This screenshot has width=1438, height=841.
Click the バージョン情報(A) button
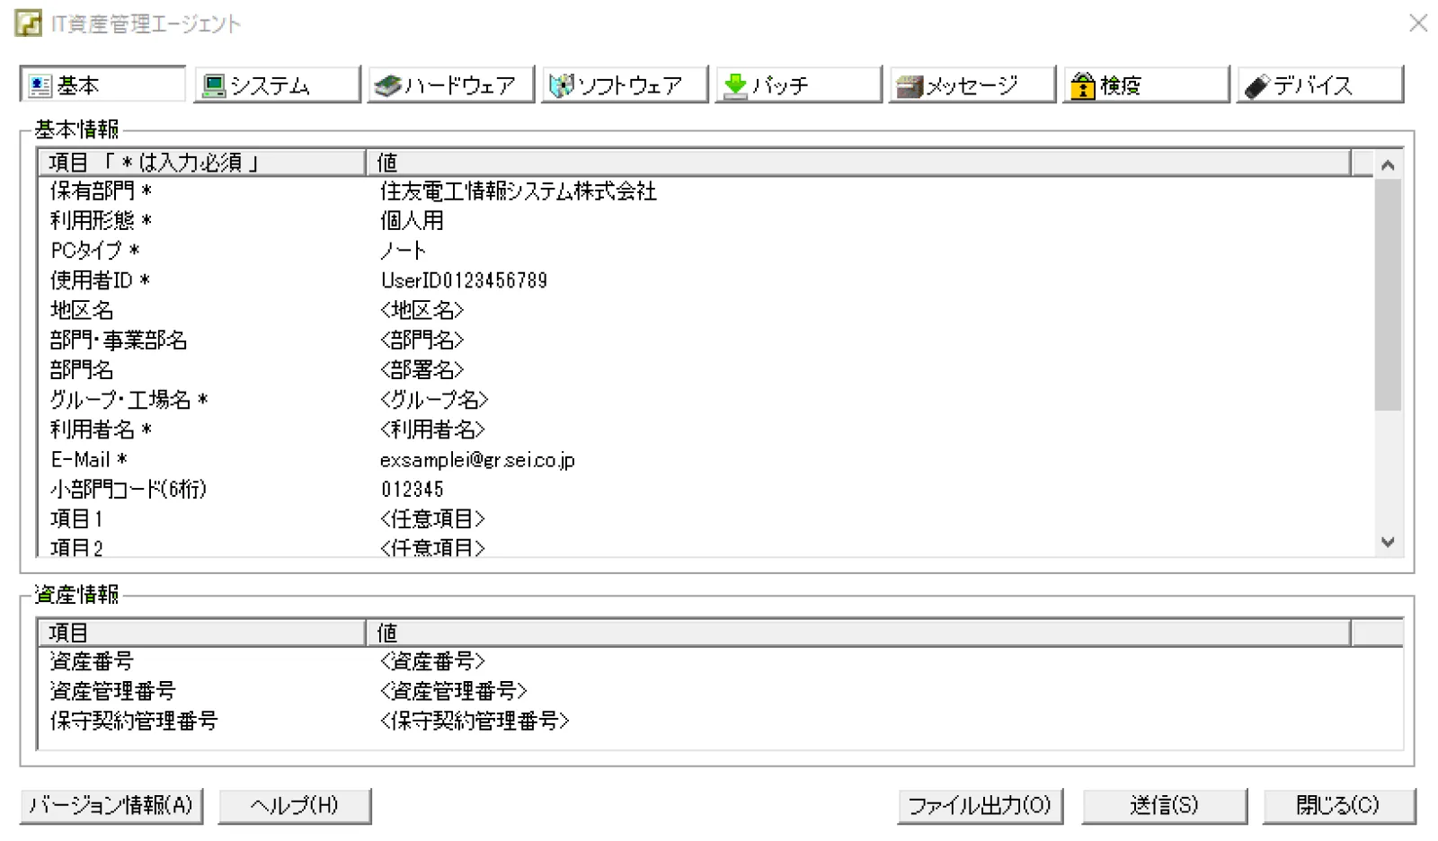(x=111, y=805)
